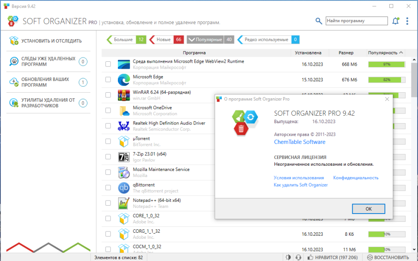Focus the Find program search field
418x261 pixels.
pyautogui.click(x=357, y=21)
